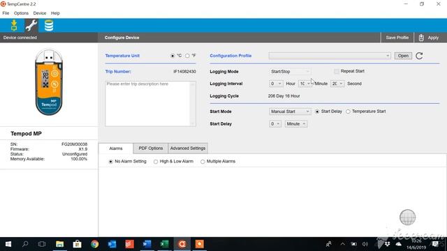Image resolution: width=447 pixels, height=251 pixels.
Task: Click the OneDrive cloud tray icon
Action: click(399, 244)
